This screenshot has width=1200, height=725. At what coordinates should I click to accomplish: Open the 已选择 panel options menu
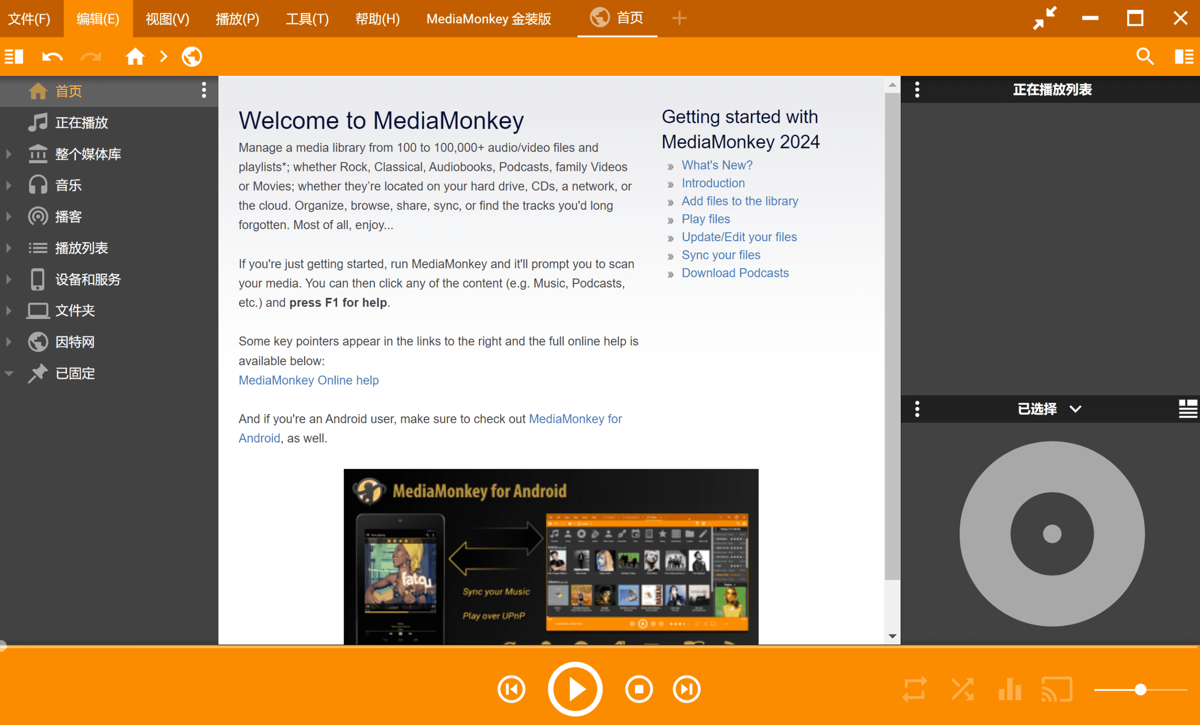point(917,409)
